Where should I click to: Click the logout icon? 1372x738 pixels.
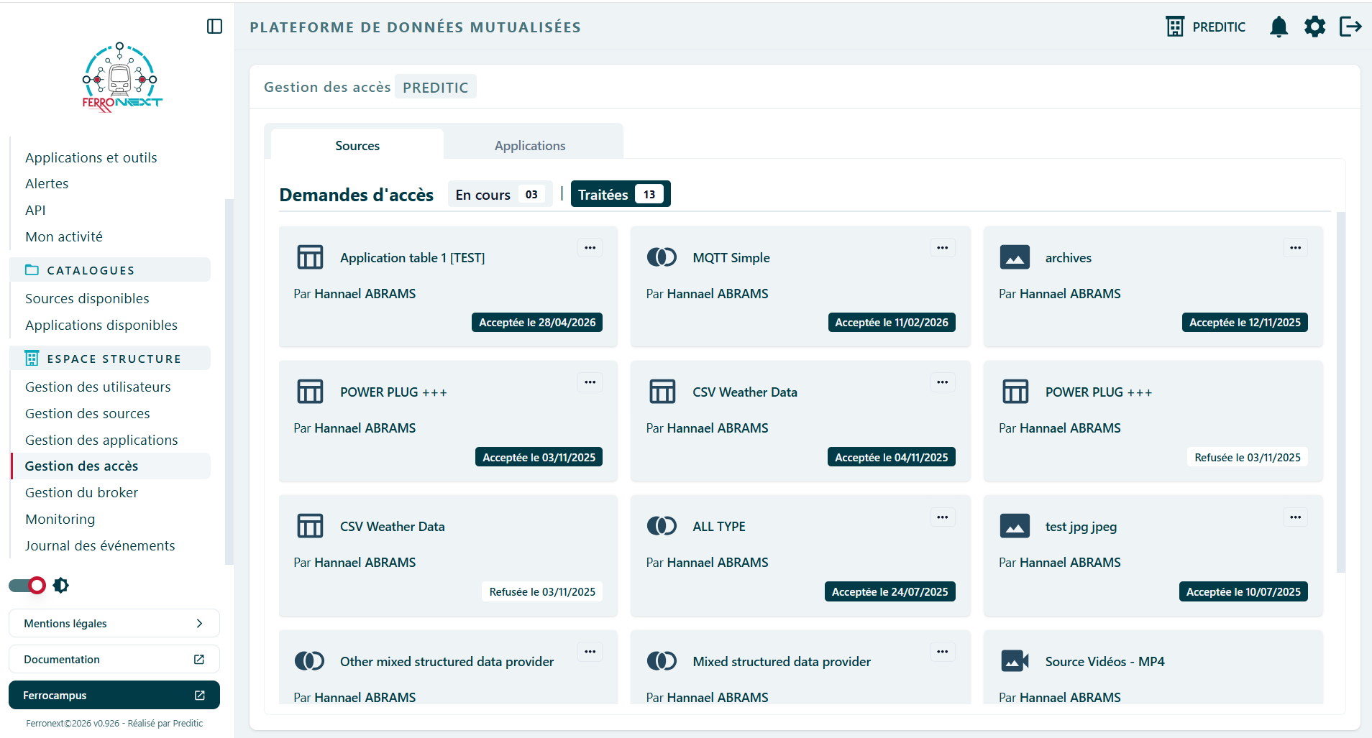pyautogui.click(x=1350, y=27)
